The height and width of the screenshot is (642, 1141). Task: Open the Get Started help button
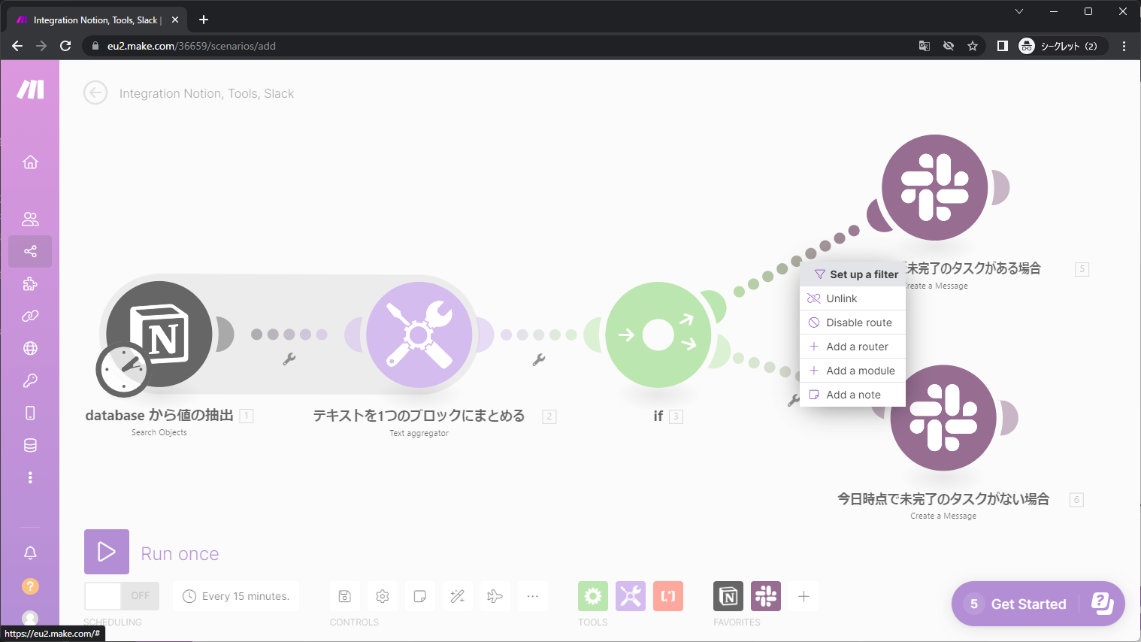coord(1038,604)
